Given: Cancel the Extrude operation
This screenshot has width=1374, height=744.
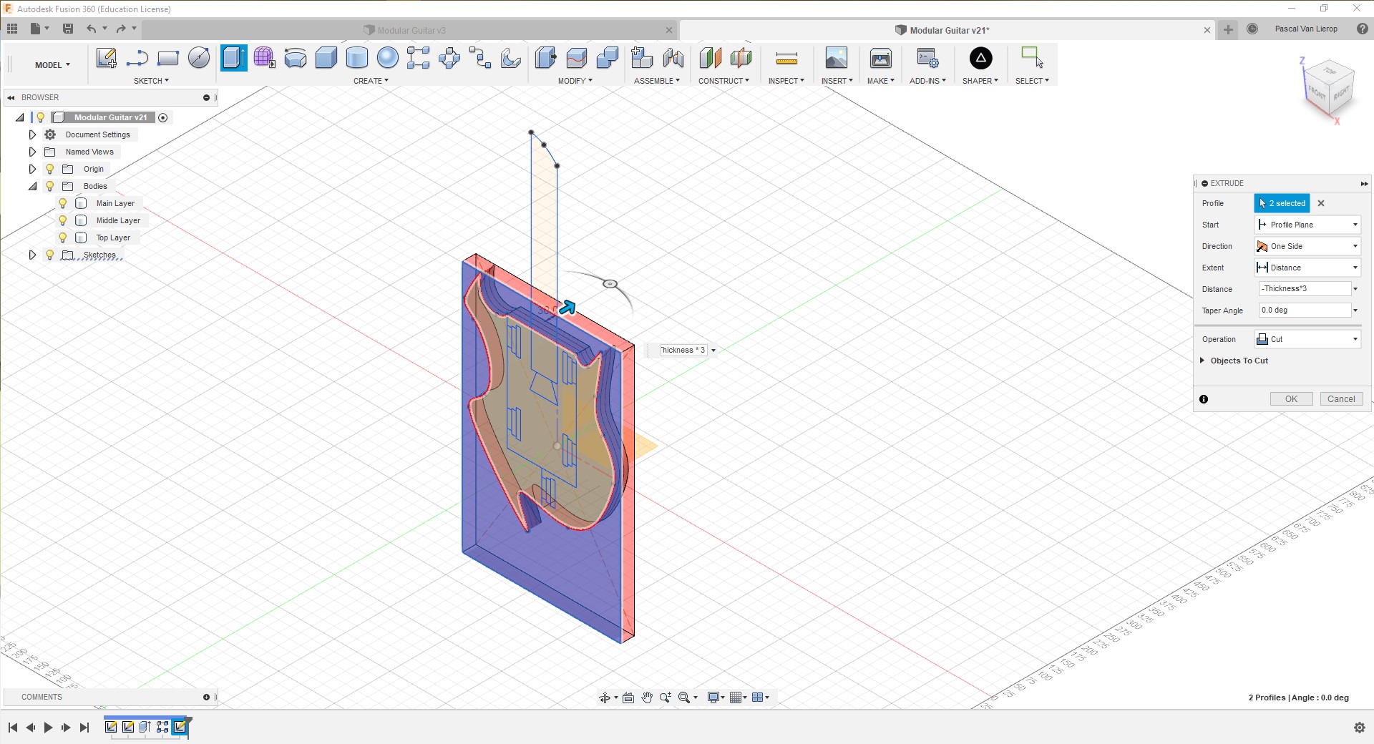Looking at the screenshot, I should coord(1340,399).
